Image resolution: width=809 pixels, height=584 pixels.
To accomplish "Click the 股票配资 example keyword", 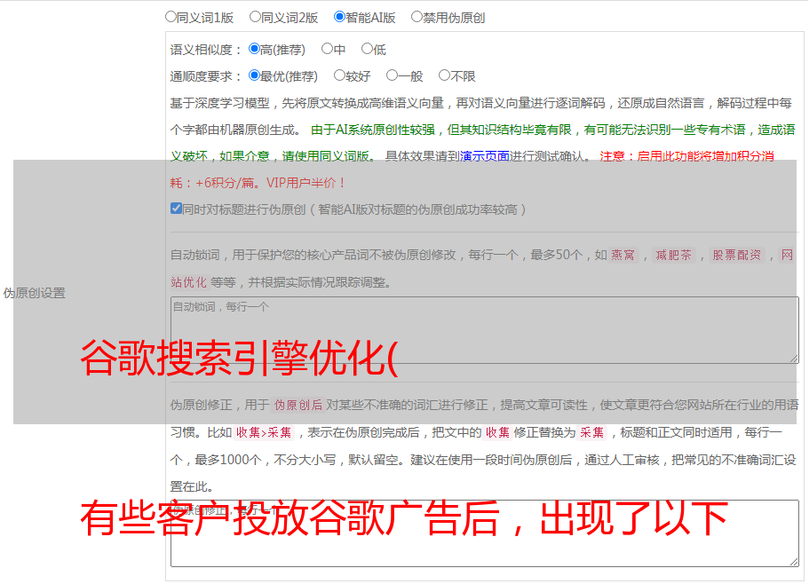I will (737, 255).
